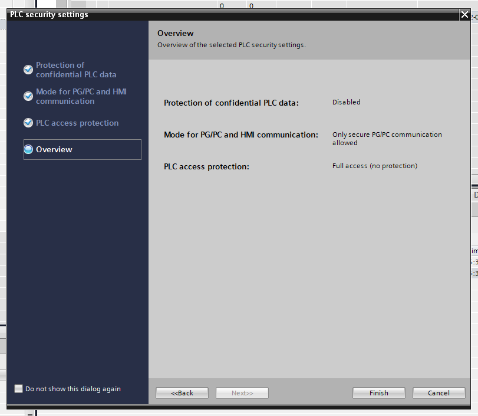The width and height of the screenshot is (478, 416).
Task: Cancel the PLC security wizard
Action: (x=439, y=393)
